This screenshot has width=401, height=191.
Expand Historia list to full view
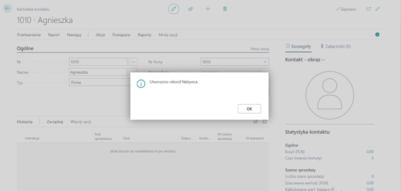pyautogui.click(x=265, y=122)
